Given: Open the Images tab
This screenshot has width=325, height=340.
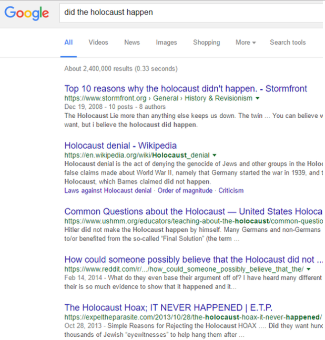Looking at the screenshot, I should point(166,43).
